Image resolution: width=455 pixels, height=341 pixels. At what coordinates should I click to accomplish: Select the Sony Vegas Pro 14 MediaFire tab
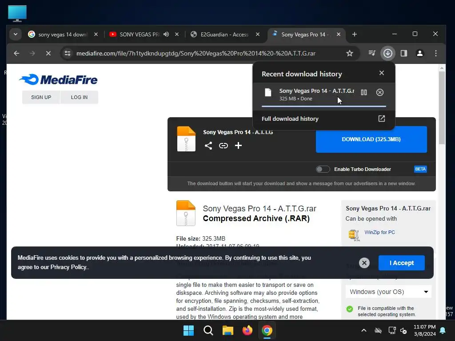(x=305, y=35)
